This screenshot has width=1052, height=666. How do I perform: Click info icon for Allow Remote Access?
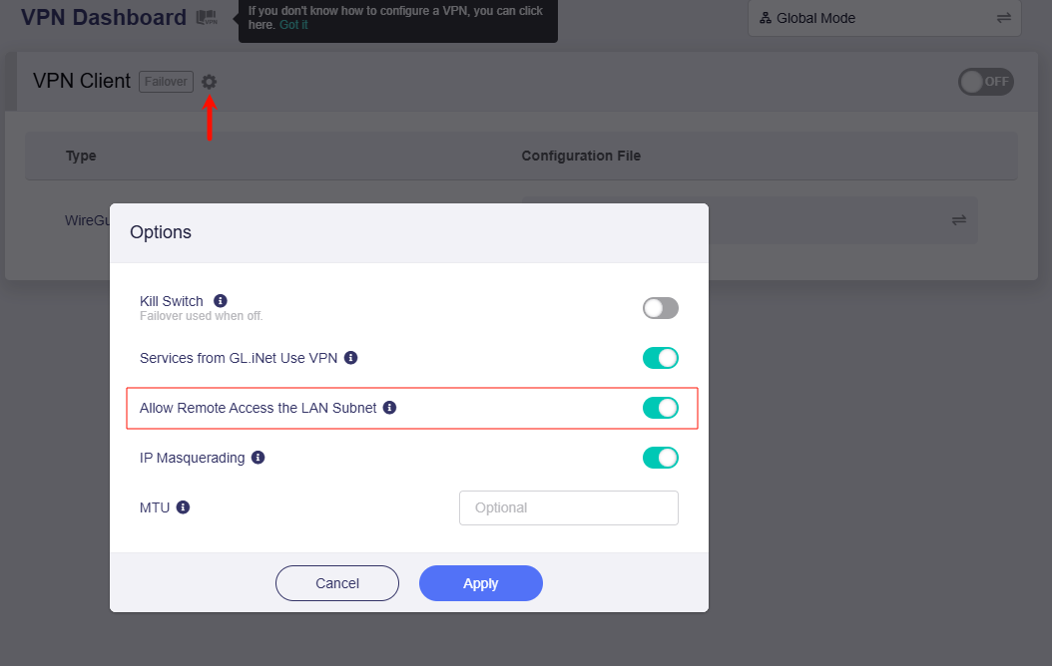pos(390,408)
